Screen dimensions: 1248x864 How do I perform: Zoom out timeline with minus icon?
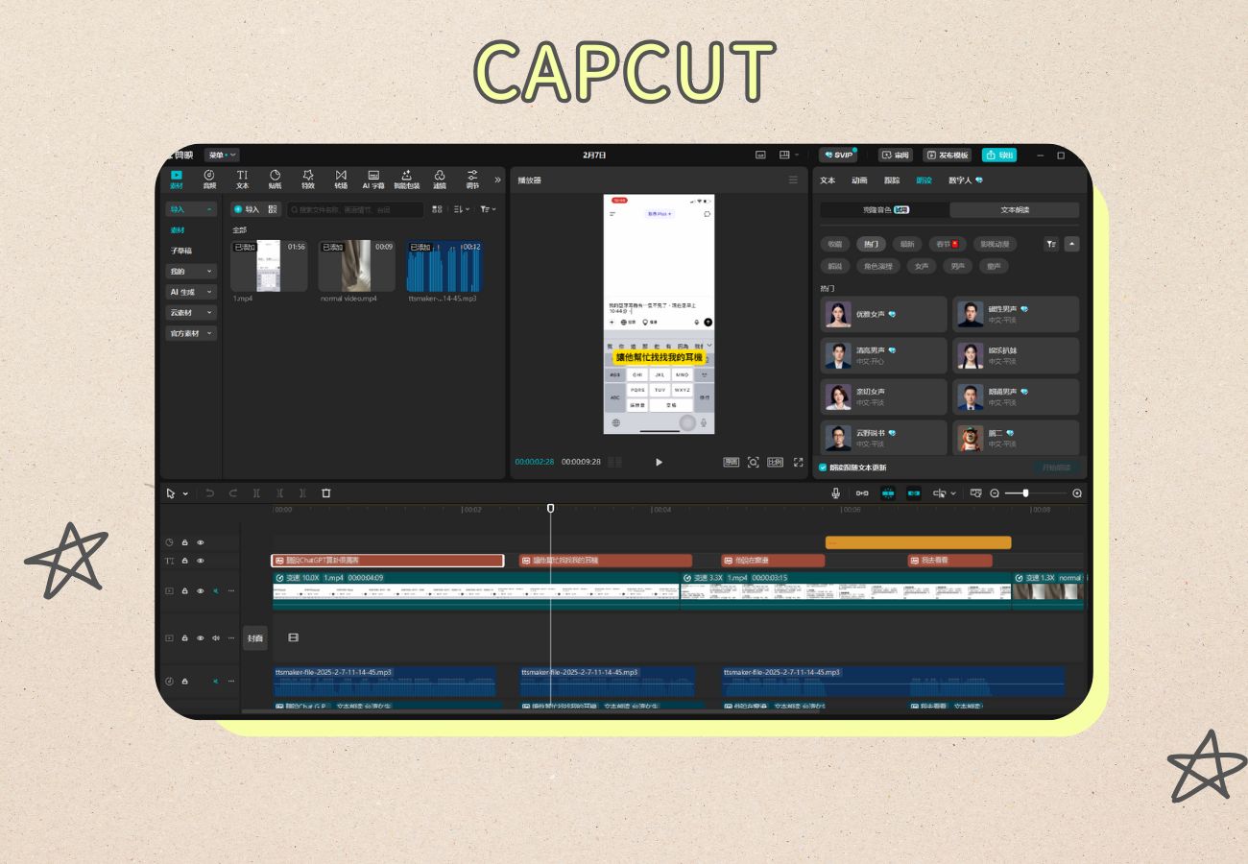click(x=995, y=493)
